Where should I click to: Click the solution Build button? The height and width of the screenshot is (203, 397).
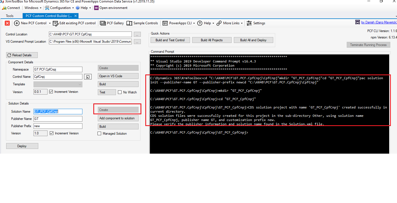[118, 127]
